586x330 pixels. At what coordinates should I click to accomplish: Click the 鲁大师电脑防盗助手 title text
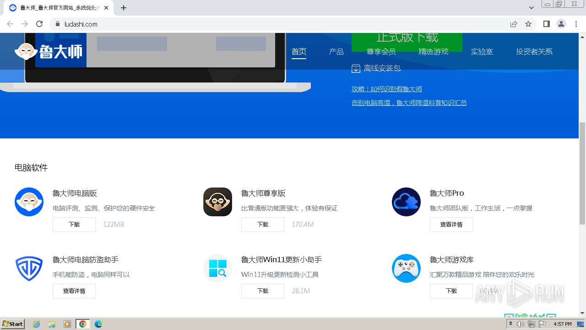[x=86, y=260]
